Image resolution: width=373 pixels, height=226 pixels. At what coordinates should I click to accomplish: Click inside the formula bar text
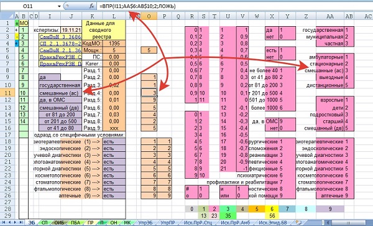[x=137, y=6]
